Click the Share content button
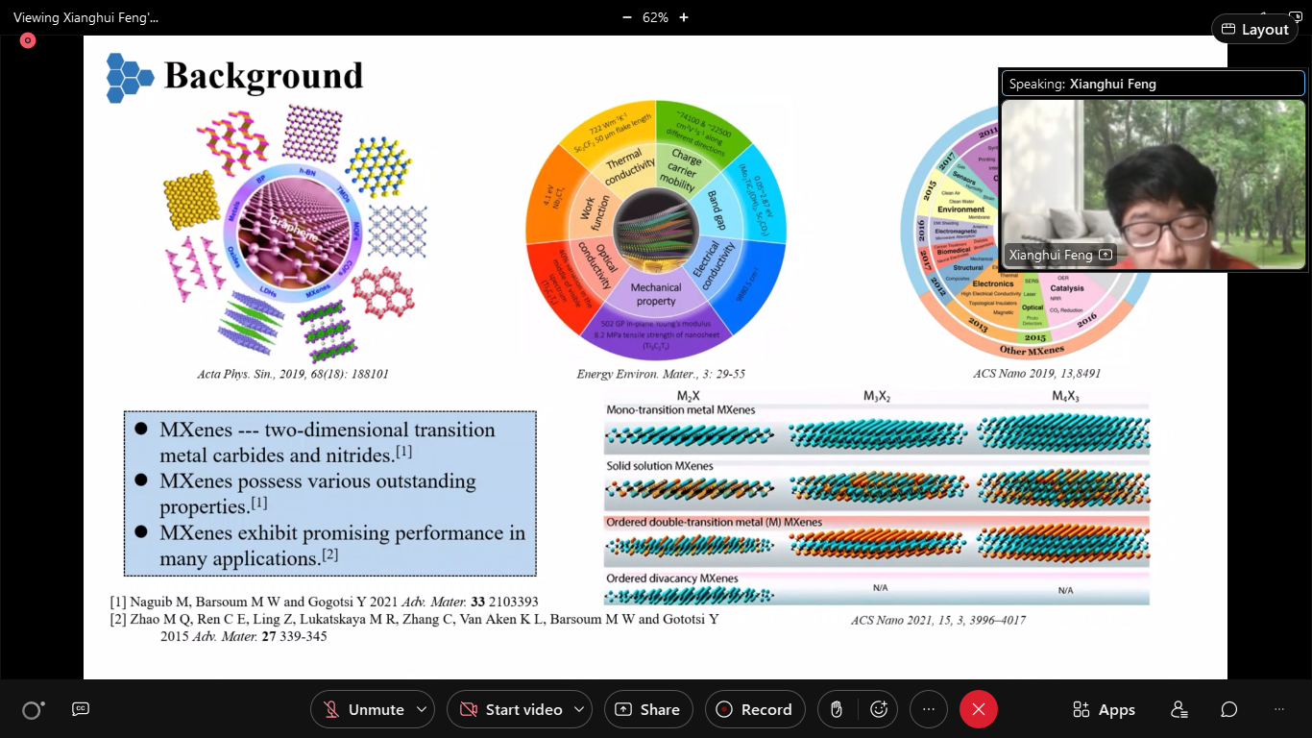This screenshot has width=1312, height=738. point(648,709)
